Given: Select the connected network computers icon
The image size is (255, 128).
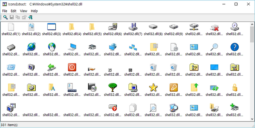Looking at the screenshot, I should click(x=133, y=47).
